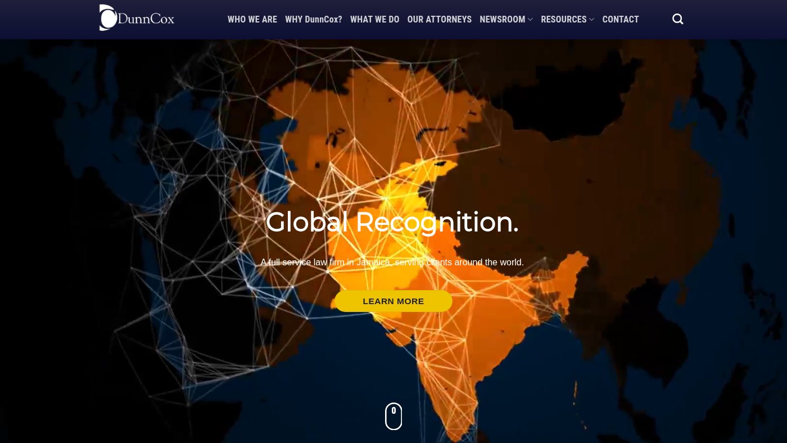Screen dimensions: 787x443
Task: Click the Global Recognition heading
Action: coord(392,223)
